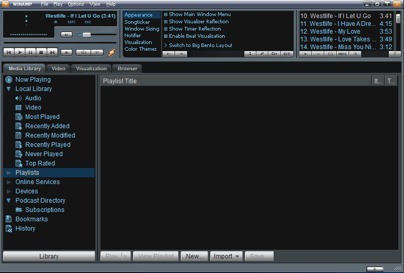Open the Help menu
This screenshot has height=273, width=404.
[x=111, y=4]
